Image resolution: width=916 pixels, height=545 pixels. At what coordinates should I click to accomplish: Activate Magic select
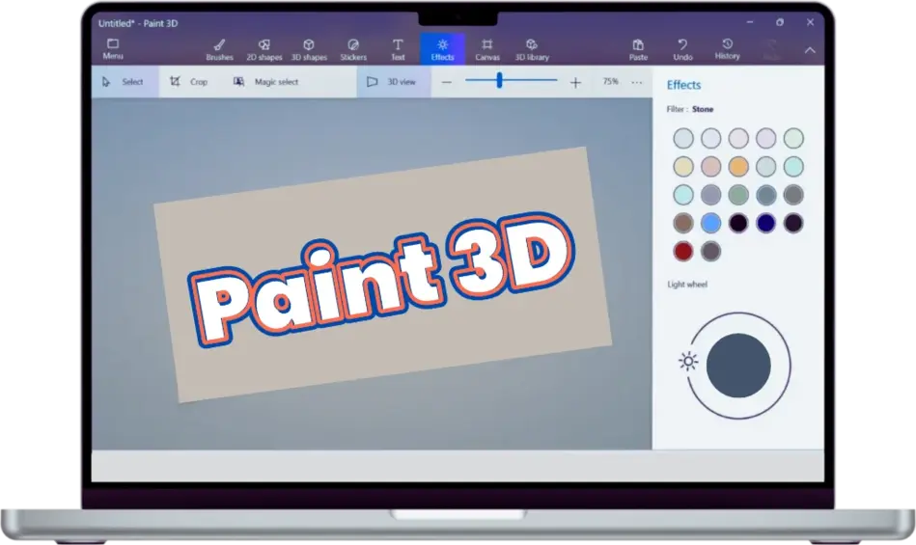266,82
